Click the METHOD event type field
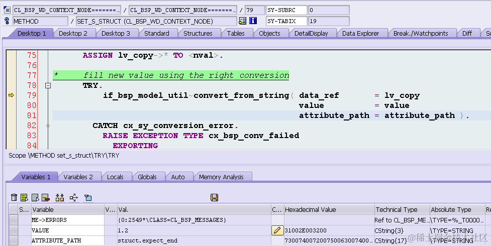 (x=40, y=21)
